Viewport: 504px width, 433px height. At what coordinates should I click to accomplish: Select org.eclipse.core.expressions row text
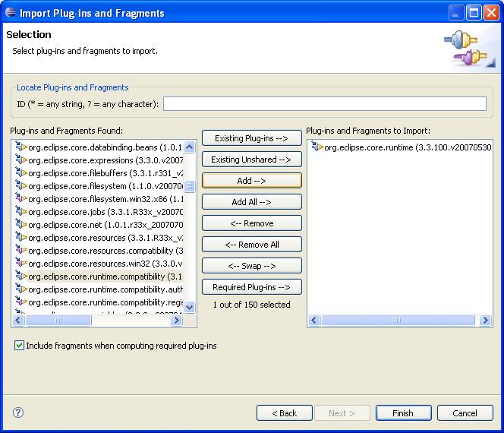click(106, 160)
